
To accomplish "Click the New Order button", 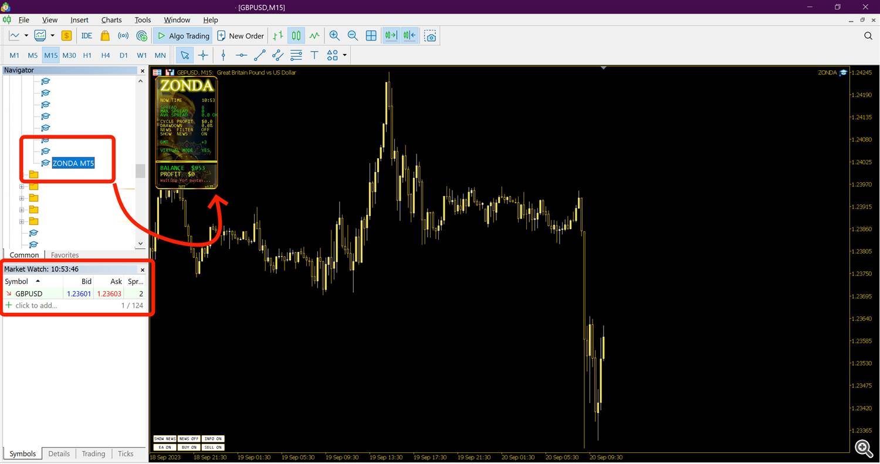I will (x=241, y=36).
